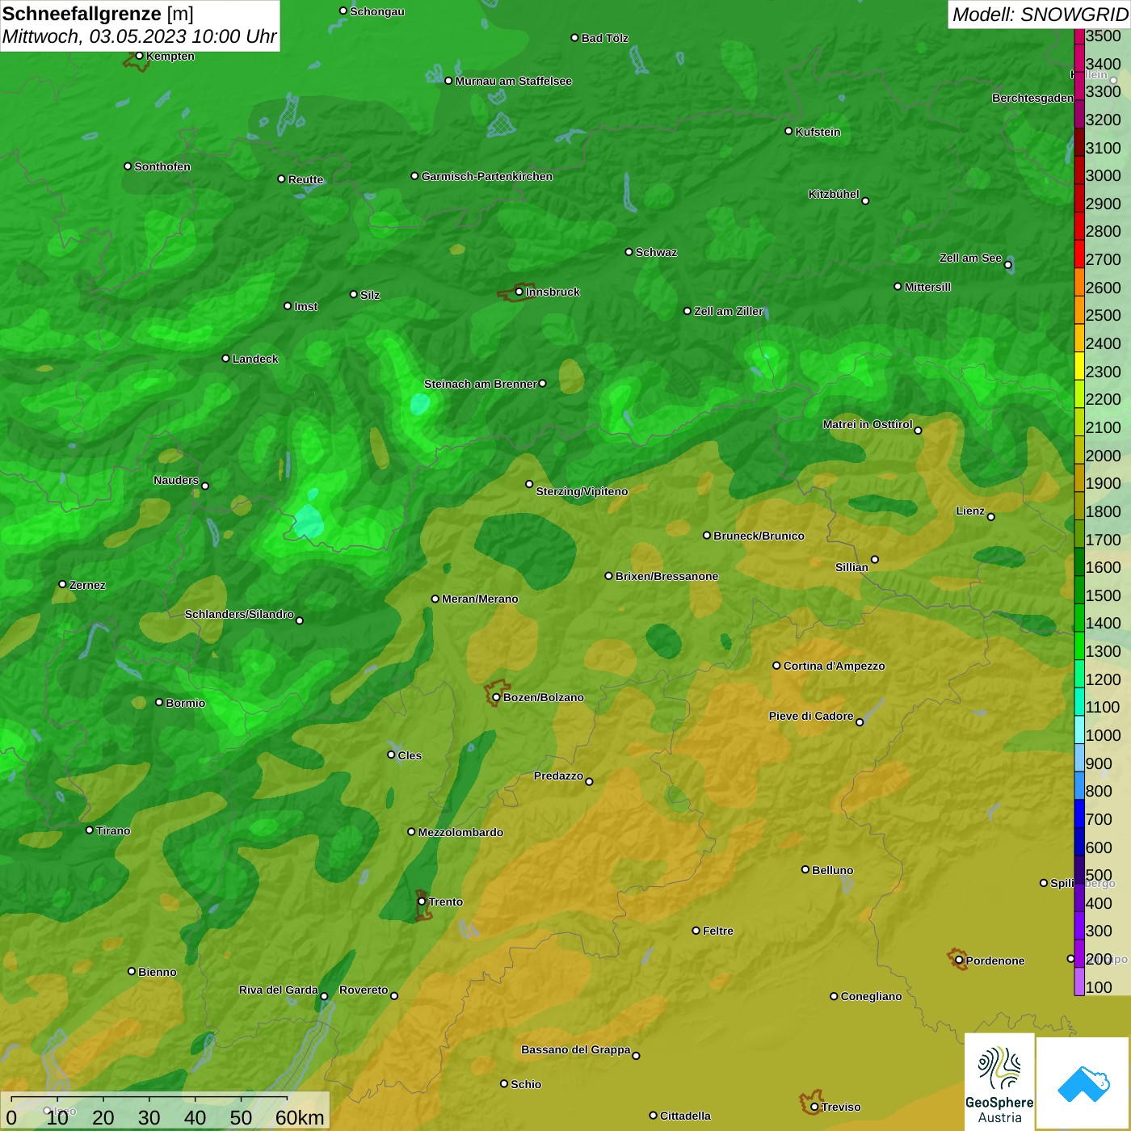
Task: Select the Feltre location dot
Action: point(696,930)
